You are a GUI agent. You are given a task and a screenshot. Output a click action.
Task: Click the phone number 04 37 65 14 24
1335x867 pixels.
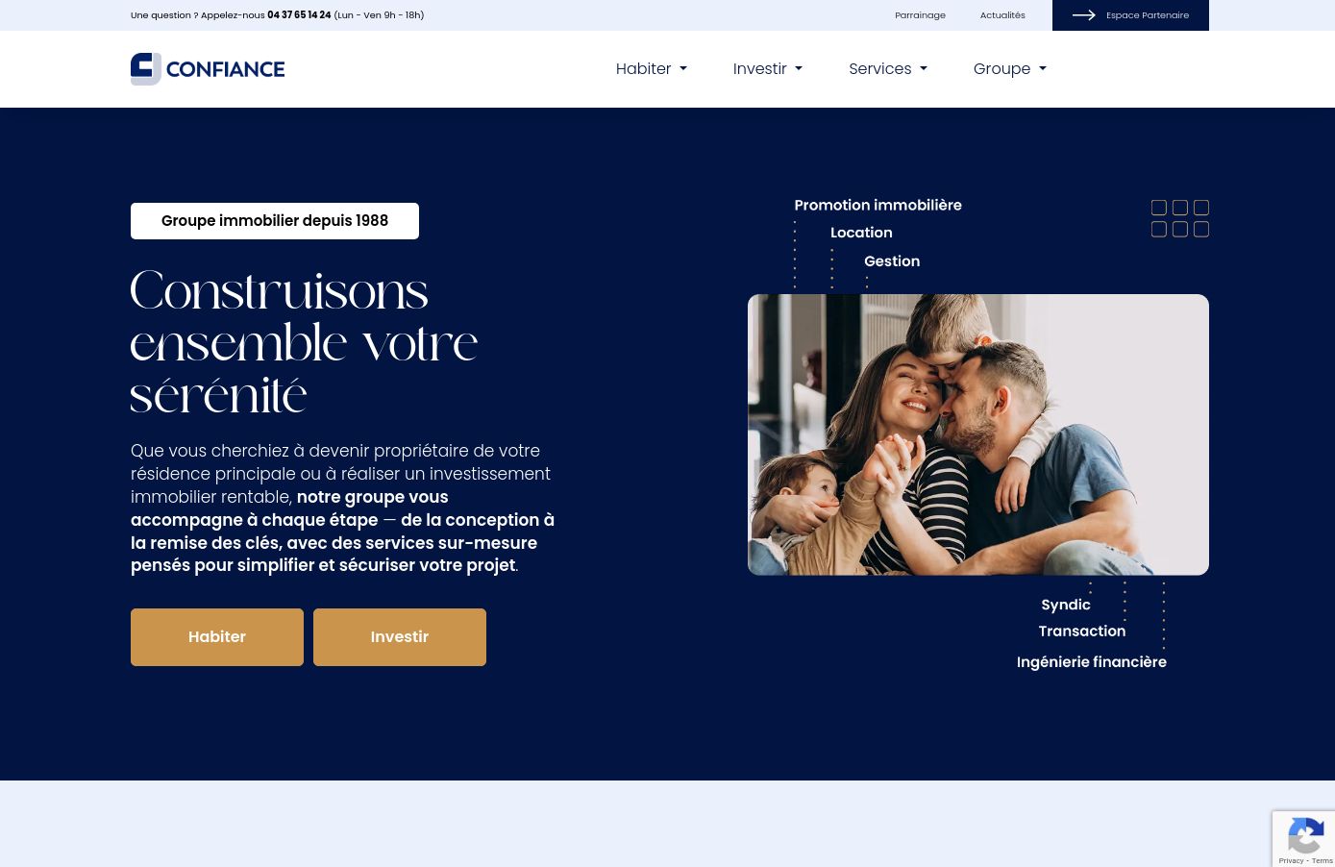[x=299, y=15]
